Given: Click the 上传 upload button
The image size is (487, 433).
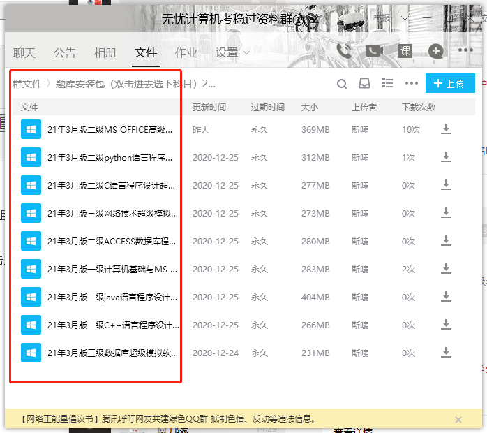Looking at the screenshot, I should pos(449,84).
